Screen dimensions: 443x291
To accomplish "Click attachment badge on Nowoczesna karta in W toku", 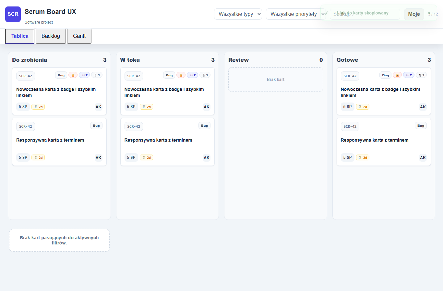I will [x=205, y=75].
